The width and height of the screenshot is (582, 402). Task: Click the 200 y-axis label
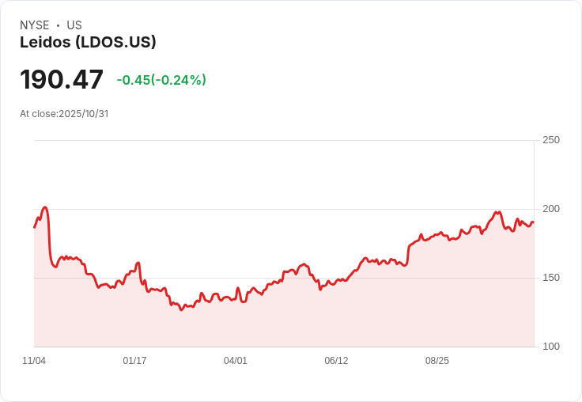pos(551,209)
